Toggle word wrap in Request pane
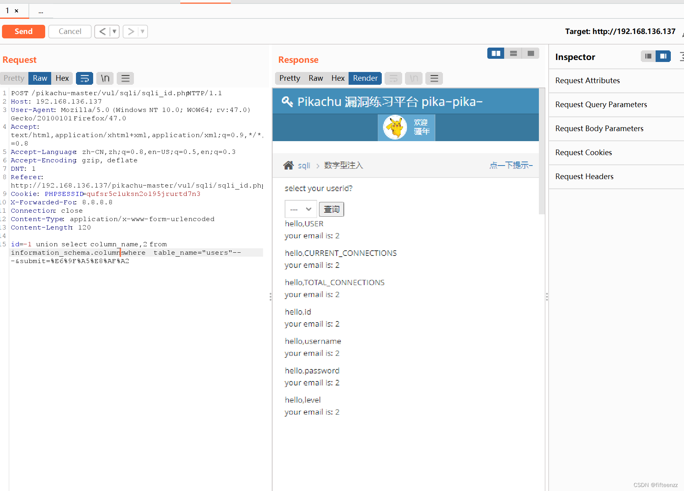The width and height of the screenshot is (684, 491). click(x=84, y=78)
